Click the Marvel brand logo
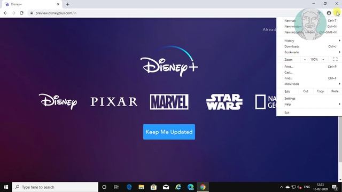Image resolution: width=342 pixels, height=192 pixels. [x=169, y=102]
